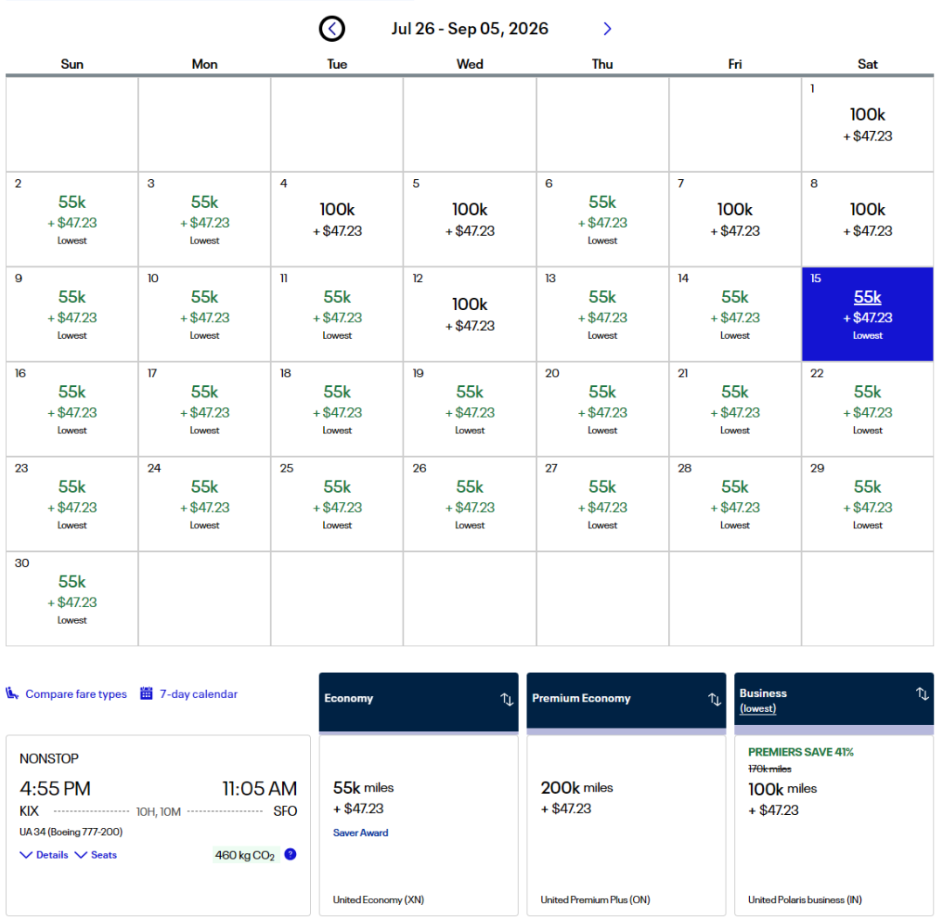Click the seat icon beside Compare fare types

[x=12, y=694]
